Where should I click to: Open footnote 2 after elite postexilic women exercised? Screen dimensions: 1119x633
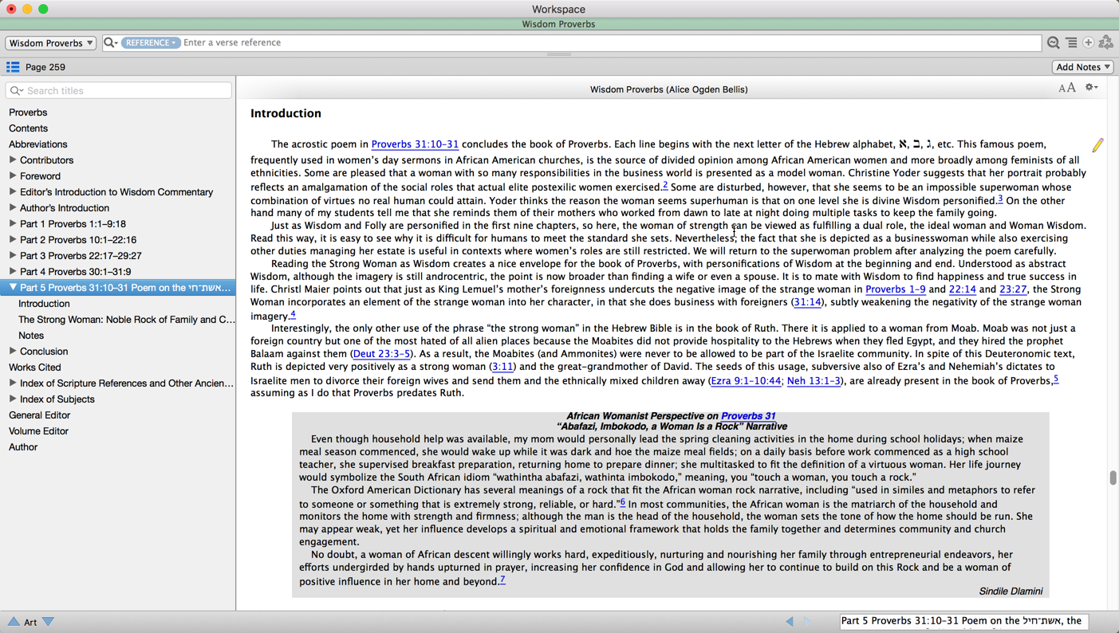665,185
